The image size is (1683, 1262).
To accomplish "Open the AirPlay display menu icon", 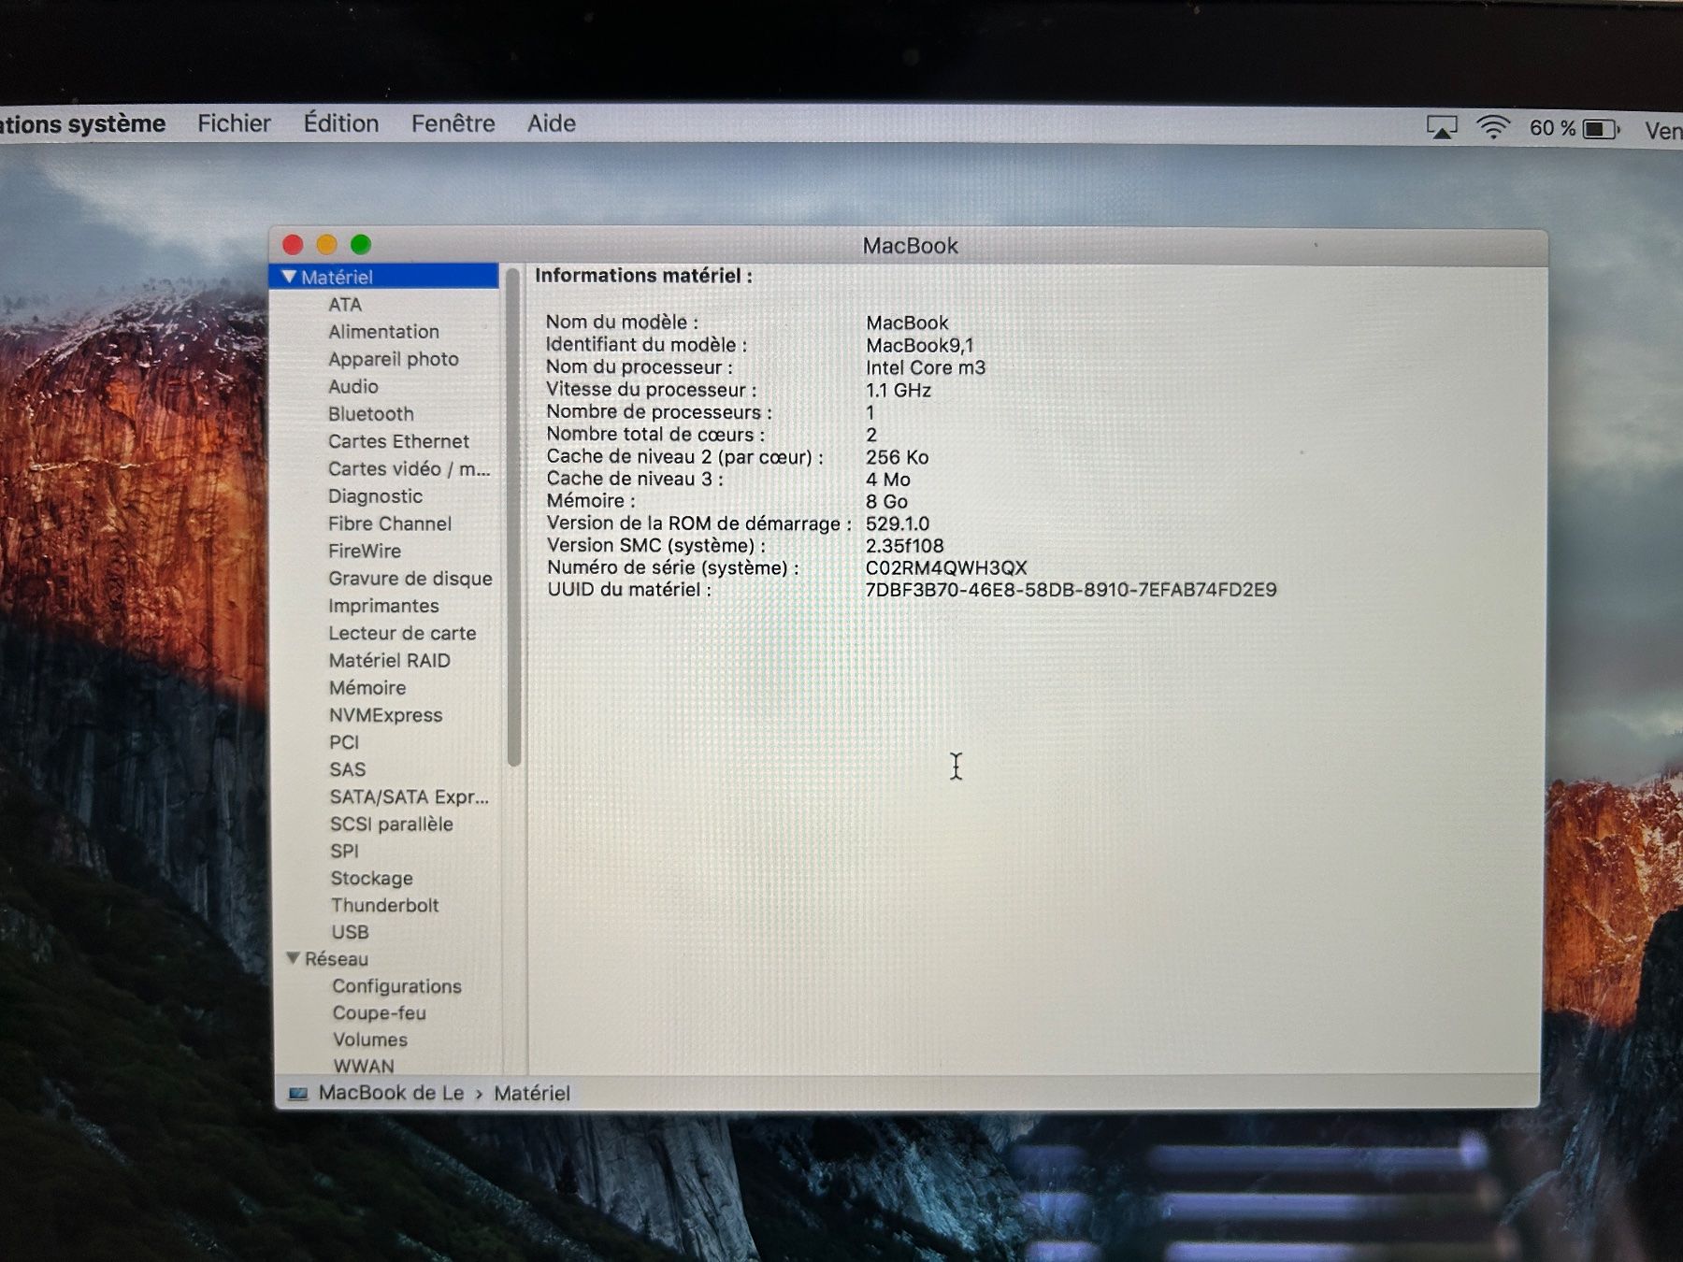I will (1441, 128).
